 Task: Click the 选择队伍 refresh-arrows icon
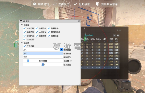(x=55, y=4)
